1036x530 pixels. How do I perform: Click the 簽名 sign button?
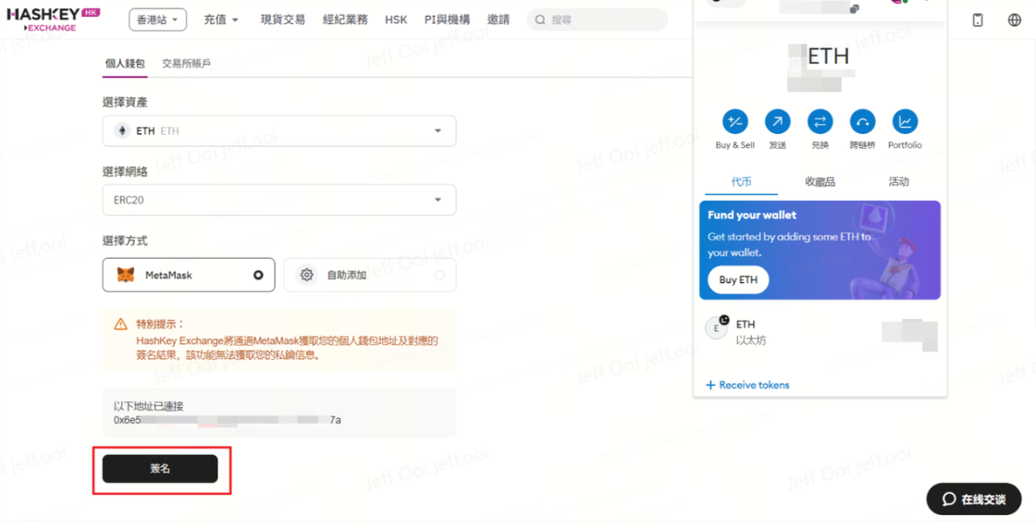click(160, 469)
